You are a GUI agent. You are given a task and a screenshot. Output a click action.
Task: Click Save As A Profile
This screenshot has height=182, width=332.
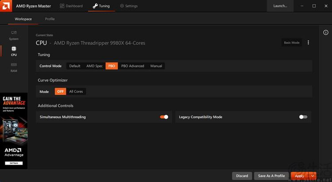(x=271, y=176)
